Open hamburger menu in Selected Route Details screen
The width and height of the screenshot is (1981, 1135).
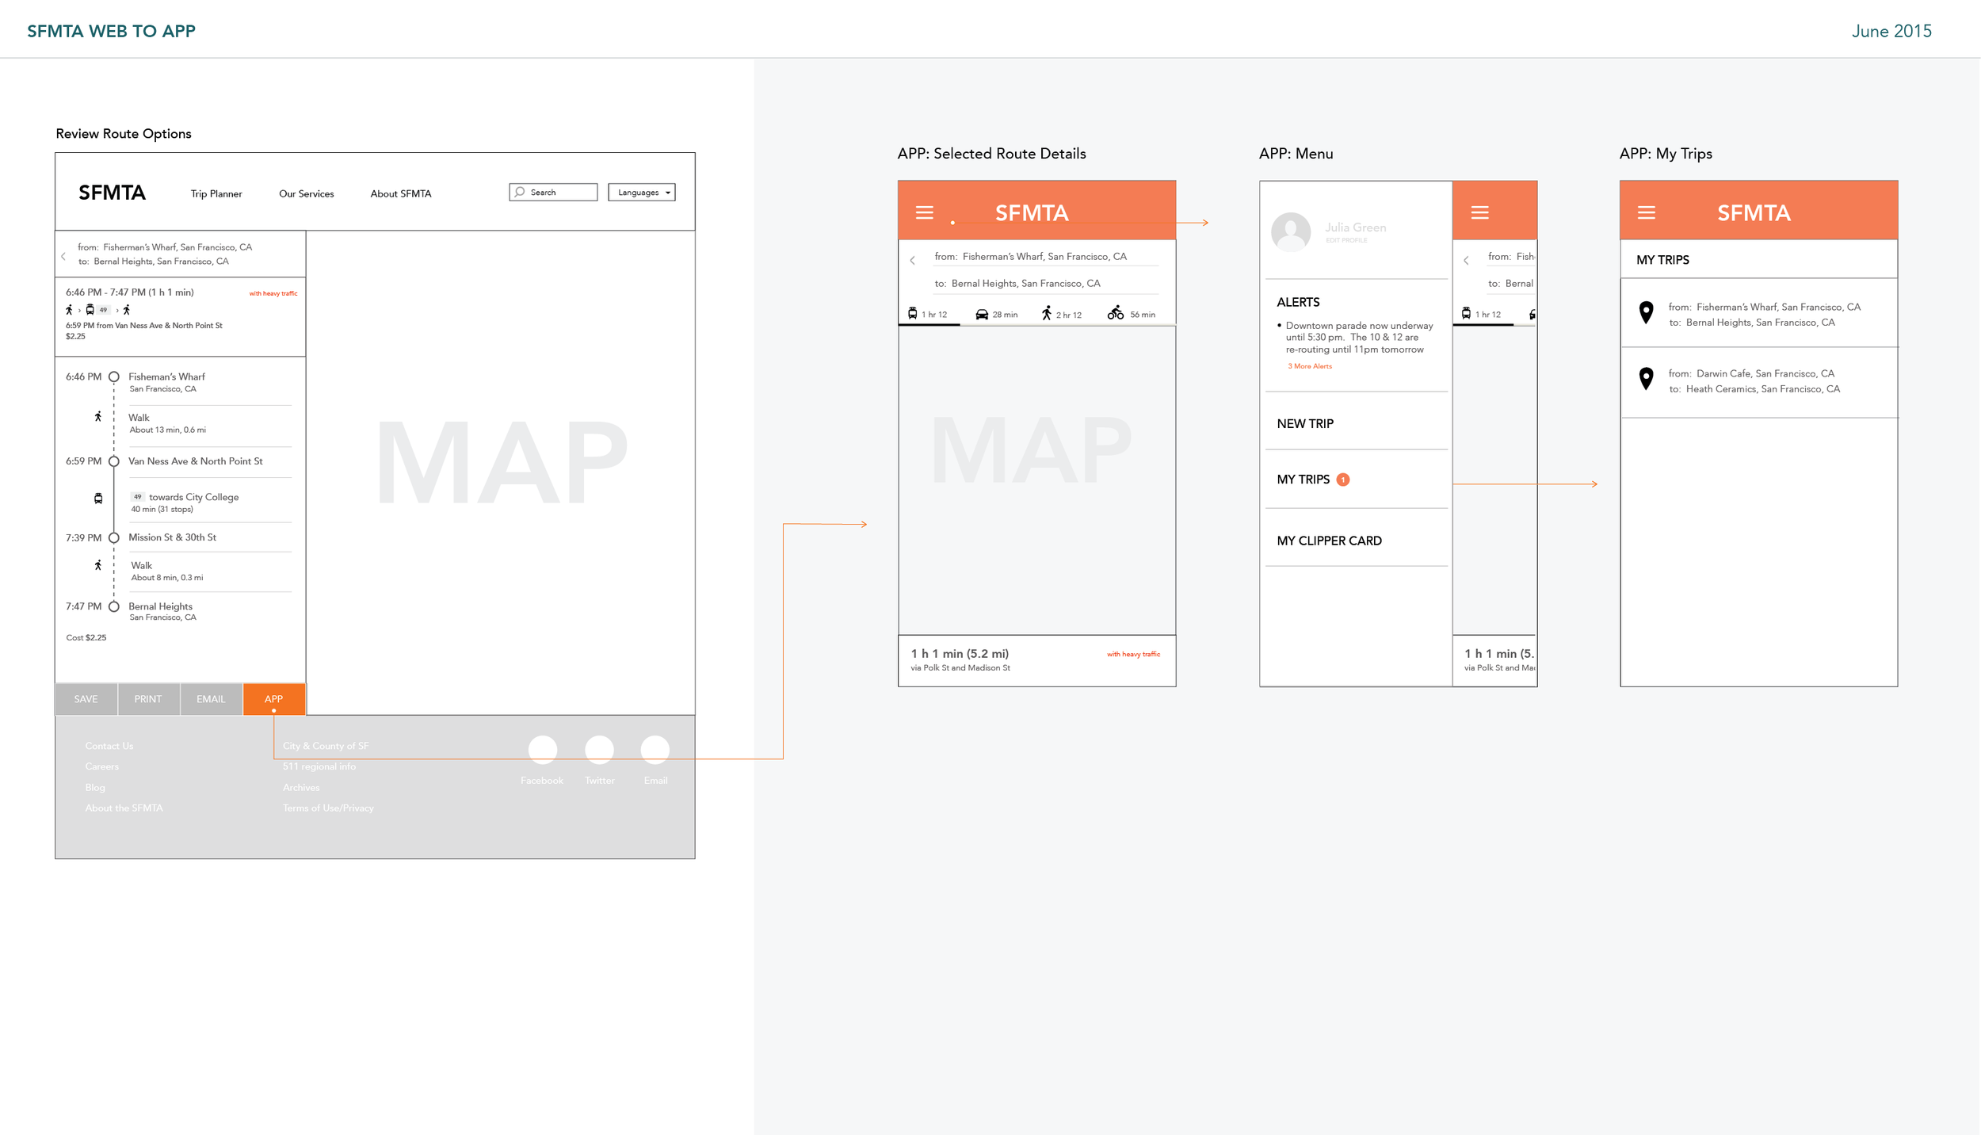coord(924,212)
